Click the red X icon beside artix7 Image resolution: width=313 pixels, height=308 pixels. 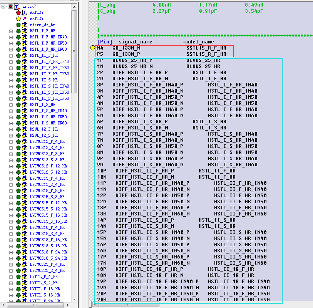(x=10, y=7)
